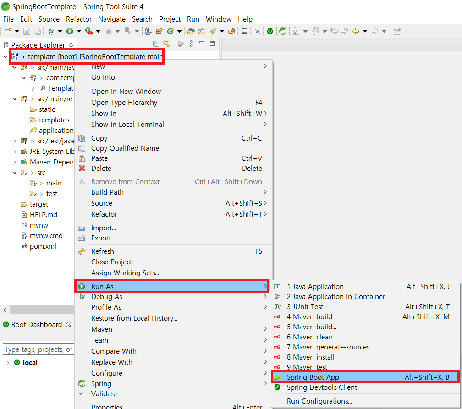Select the static folder
The height and width of the screenshot is (409, 462).
click(47, 109)
